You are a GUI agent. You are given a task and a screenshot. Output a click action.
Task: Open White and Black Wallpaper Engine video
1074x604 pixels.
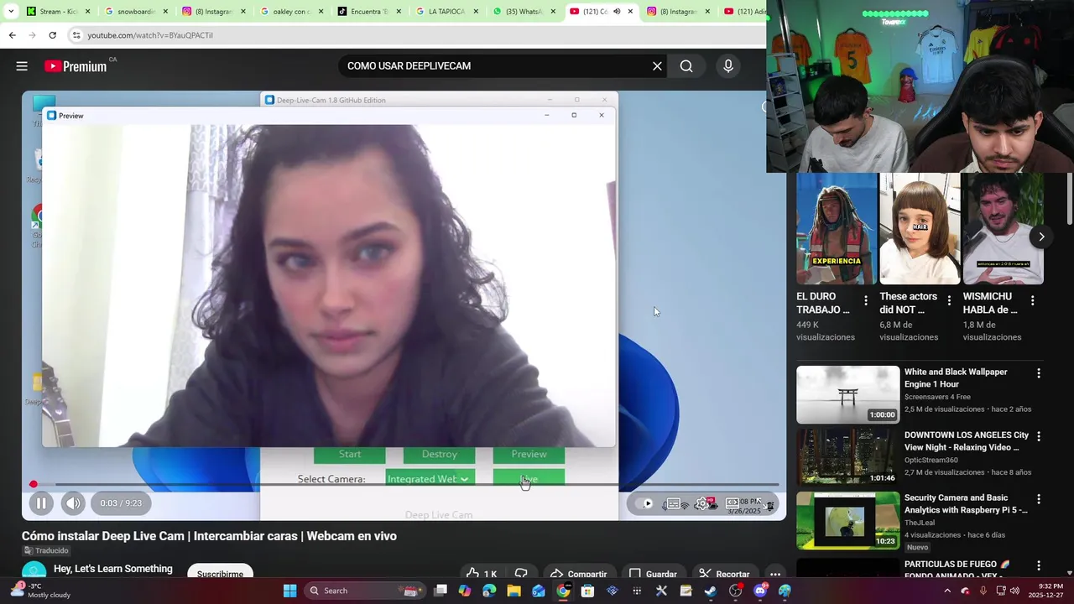(x=847, y=394)
